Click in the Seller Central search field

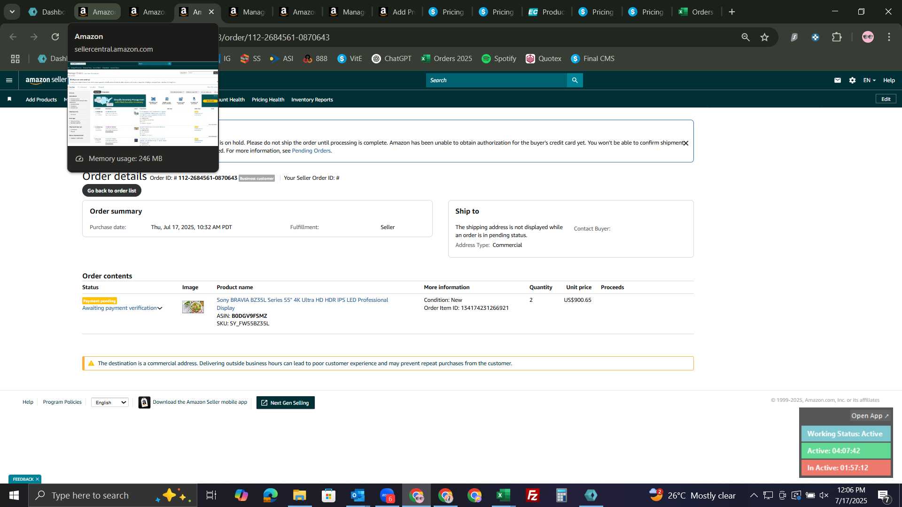point(497,80)
